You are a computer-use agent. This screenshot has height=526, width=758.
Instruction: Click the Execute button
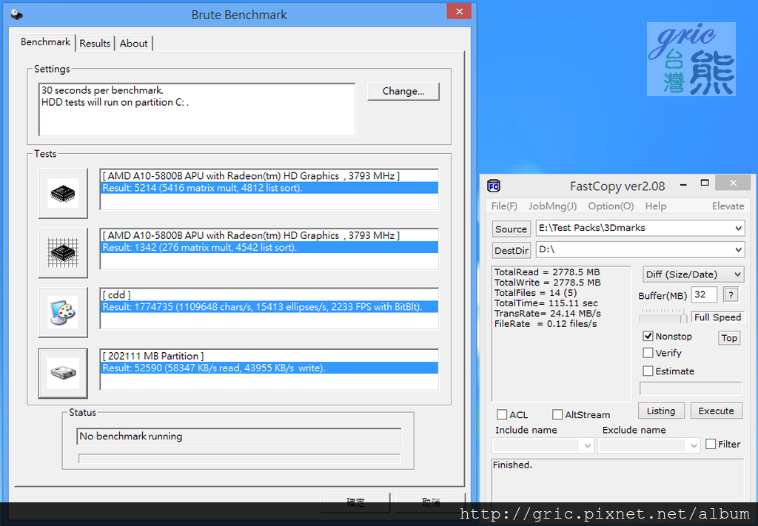click(716, 411)
